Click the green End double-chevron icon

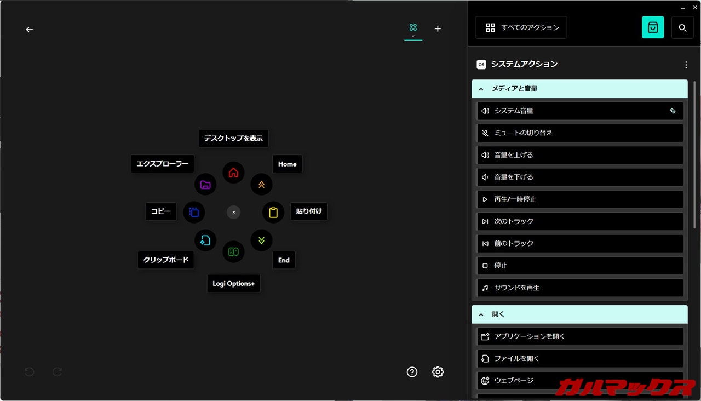(x=261, y=240)
